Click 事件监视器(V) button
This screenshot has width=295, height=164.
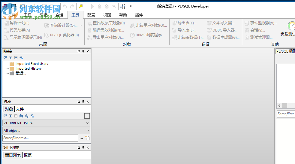pos(261,23)
